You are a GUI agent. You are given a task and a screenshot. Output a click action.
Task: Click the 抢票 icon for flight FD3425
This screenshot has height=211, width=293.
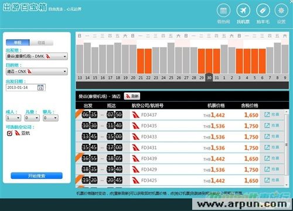pos(272,180)
